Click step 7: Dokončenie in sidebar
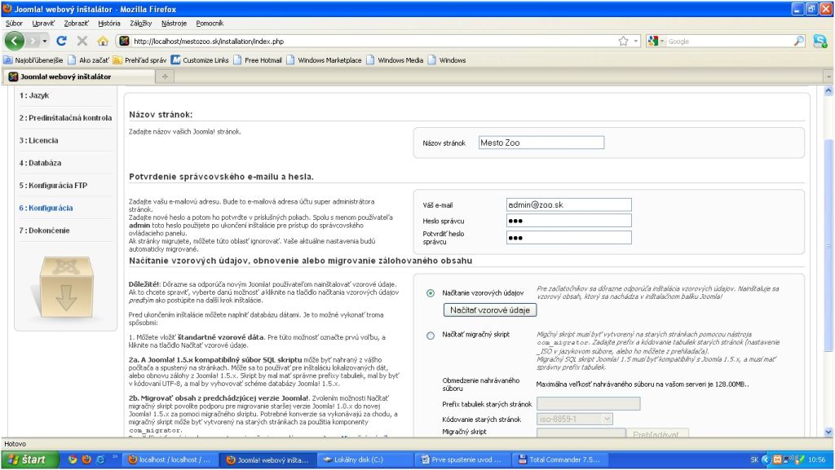Screen dimensions: 835x470 [x=45, y=231]
